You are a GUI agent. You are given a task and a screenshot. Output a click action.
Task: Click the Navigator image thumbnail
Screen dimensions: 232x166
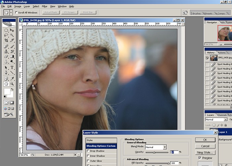pos(225,33)
